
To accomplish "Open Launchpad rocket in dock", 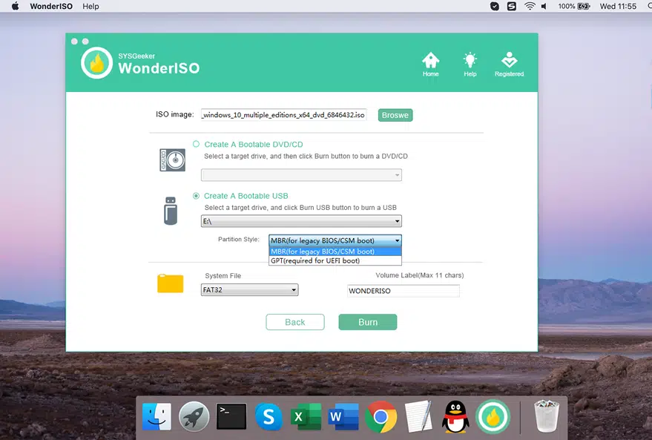I will (194, 416).
